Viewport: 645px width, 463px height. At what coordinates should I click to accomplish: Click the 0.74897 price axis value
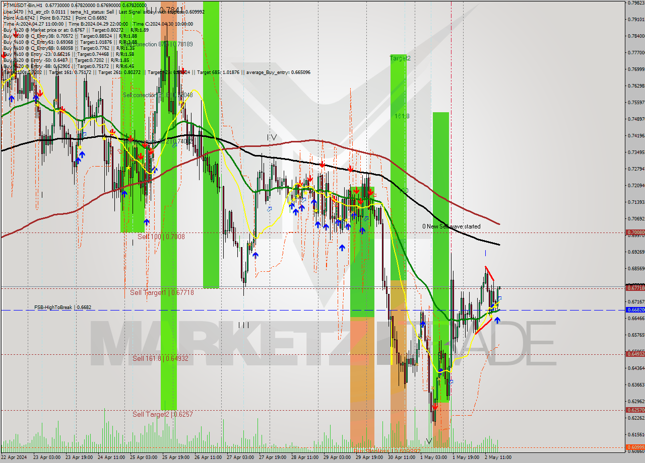(x=636, y=119)
